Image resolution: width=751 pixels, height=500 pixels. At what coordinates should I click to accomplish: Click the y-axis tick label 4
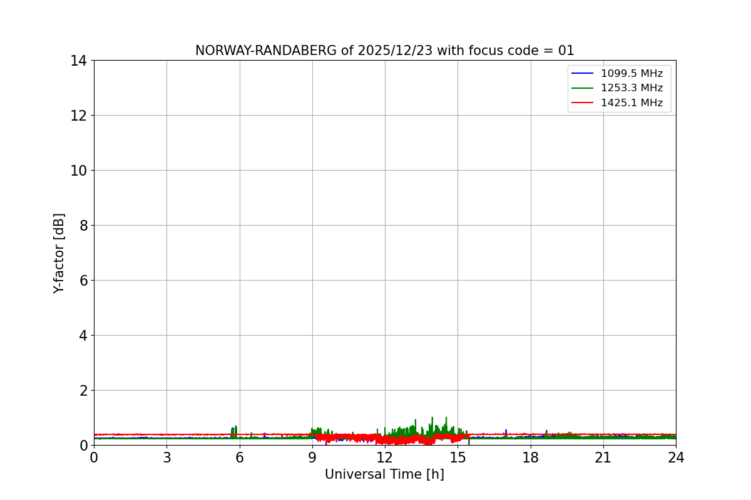(x=83, y=336)
